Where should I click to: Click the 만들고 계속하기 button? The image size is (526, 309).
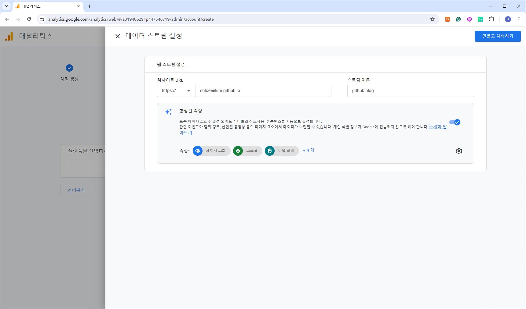498,36
